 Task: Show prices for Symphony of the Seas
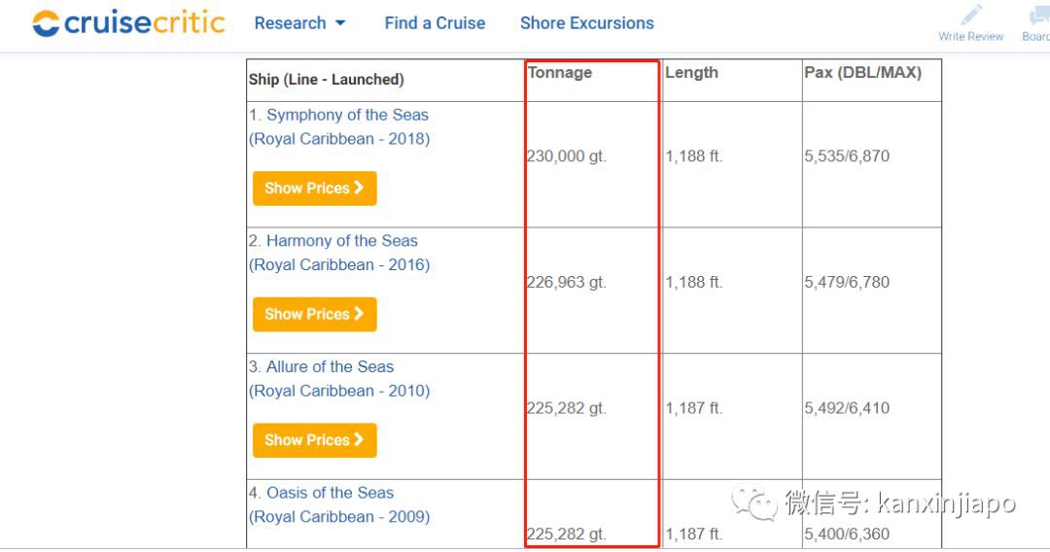(314, 189)
